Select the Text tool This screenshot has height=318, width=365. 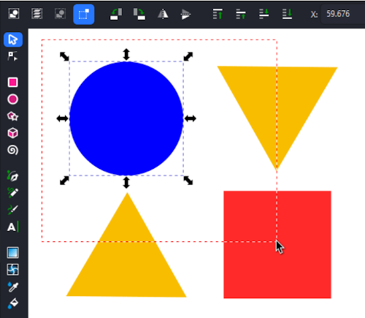(x=12, y=227)
